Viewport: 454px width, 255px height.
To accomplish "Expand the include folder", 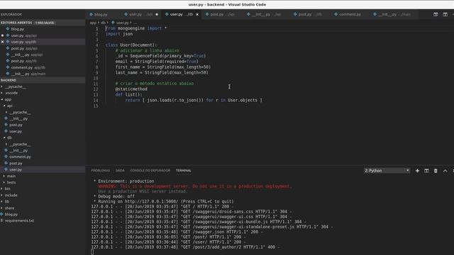I will (11, 195).
